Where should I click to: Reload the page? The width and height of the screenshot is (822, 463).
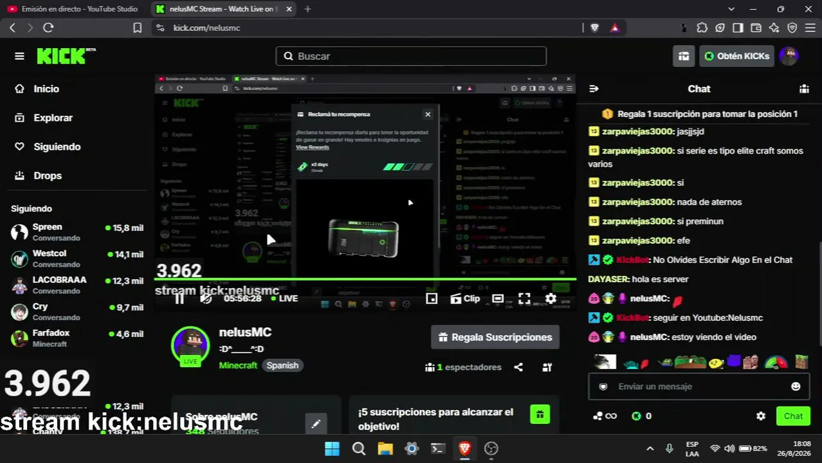48,28
